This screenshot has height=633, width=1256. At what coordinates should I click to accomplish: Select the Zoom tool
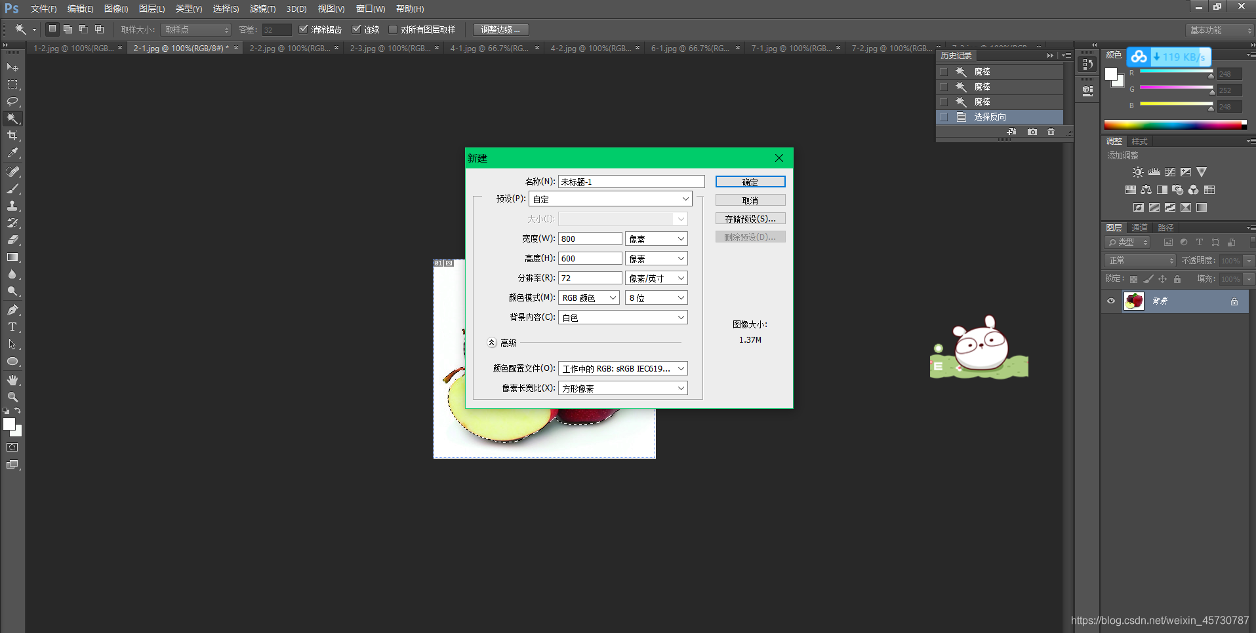point(12,397)
